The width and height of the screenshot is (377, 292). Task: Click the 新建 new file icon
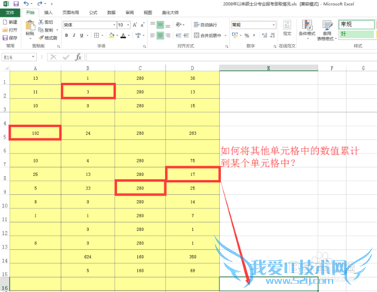(5, 22)
